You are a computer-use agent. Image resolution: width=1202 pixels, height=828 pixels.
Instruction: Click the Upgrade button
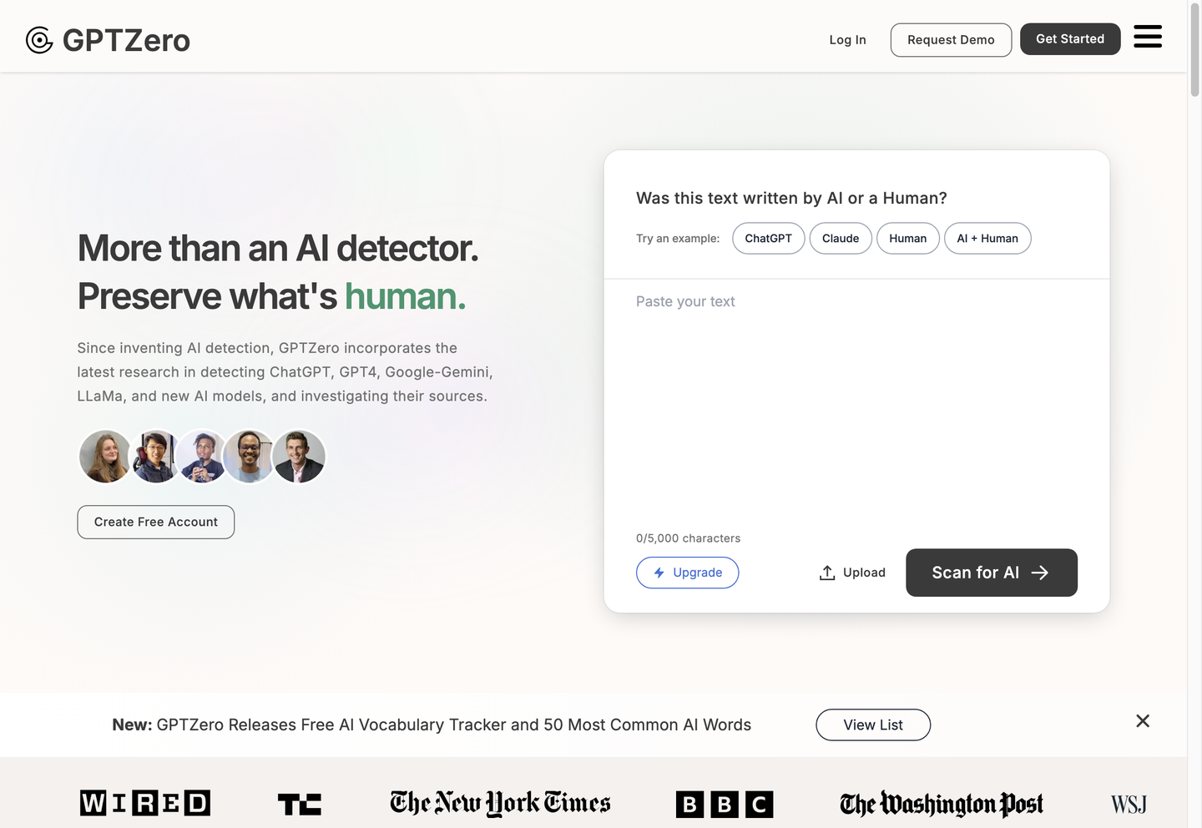[x=687, y=573]
